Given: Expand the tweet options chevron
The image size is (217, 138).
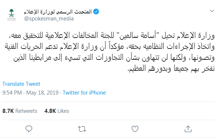Looking at the screenshot, I should (212, 11).
